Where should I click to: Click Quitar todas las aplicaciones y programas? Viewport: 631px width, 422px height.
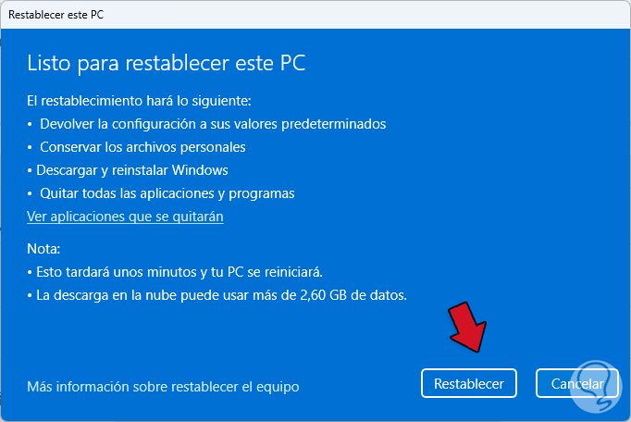click(167, 193)
